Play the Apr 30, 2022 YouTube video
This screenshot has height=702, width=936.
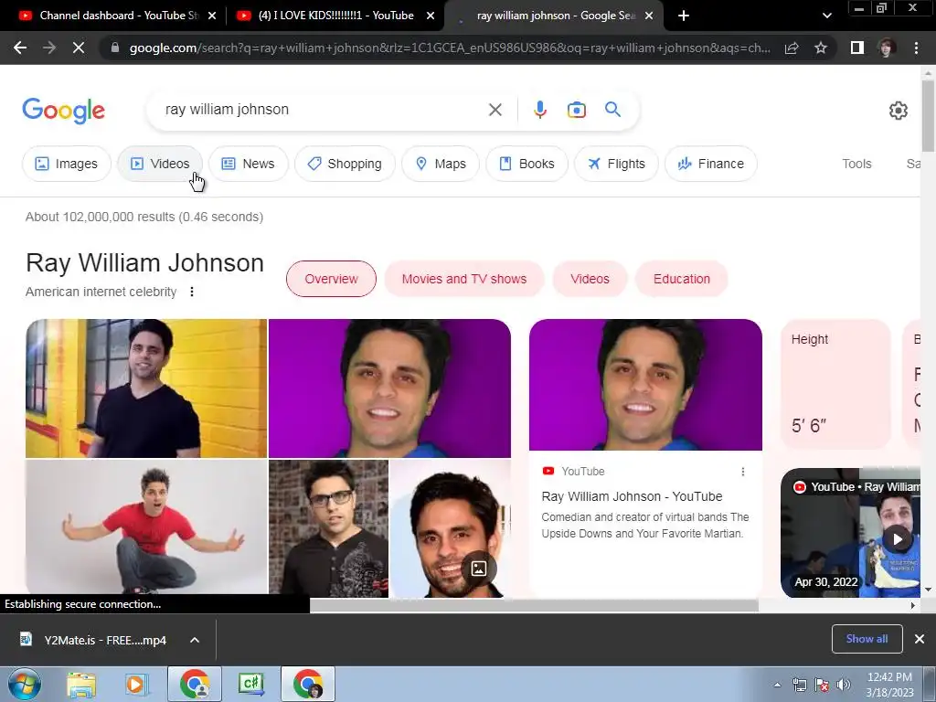pos(898,539)
